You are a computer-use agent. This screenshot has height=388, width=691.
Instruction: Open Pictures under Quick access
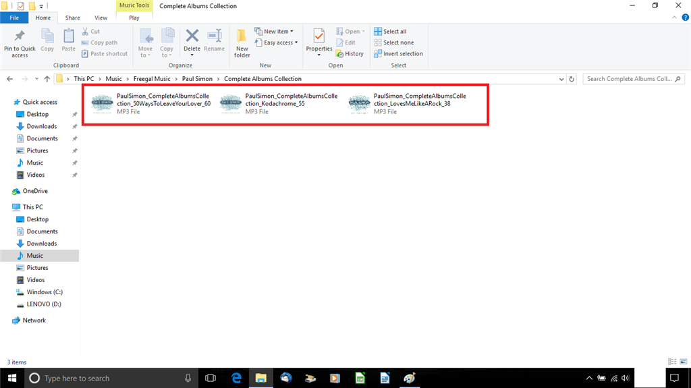[x=37, y=150]
